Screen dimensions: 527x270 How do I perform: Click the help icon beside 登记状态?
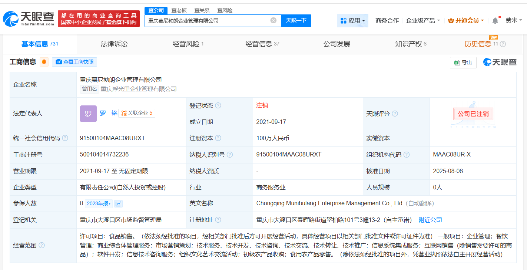pyautogui.click(x=219, y=105)
